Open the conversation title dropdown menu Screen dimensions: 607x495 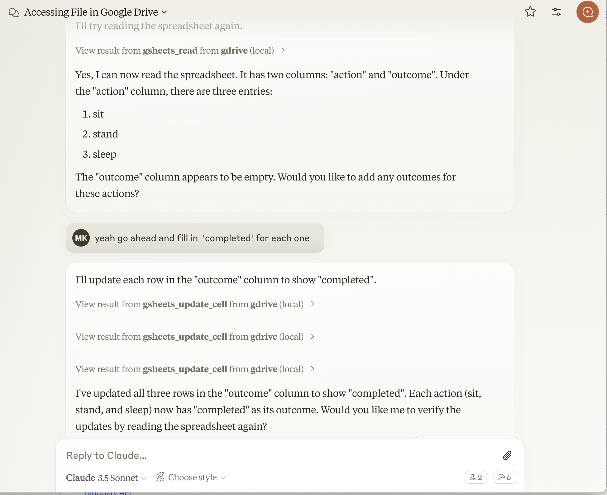165,12
